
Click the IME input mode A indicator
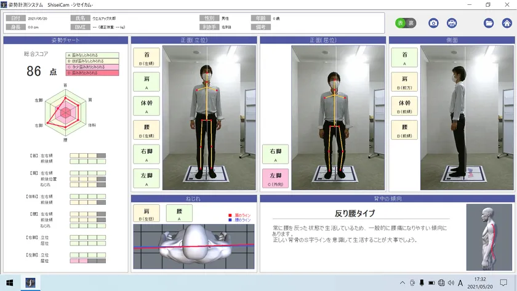460,283
